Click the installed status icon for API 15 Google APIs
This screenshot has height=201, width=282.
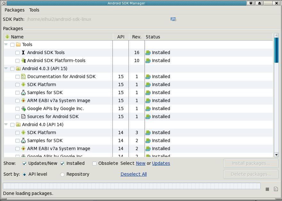[148, 109]
